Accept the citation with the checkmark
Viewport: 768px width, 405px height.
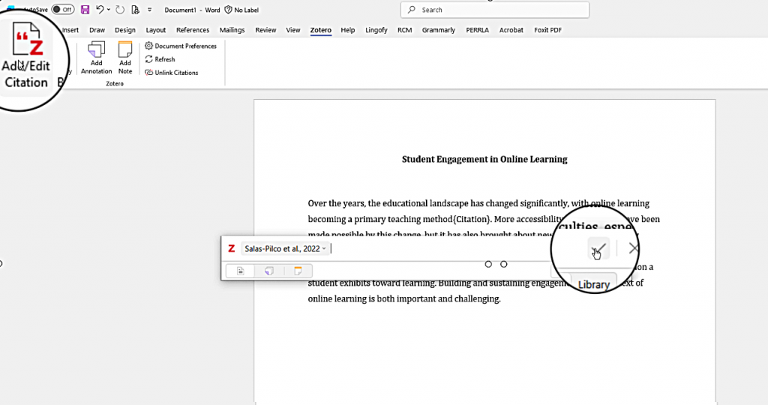click(x=598, y=249)
